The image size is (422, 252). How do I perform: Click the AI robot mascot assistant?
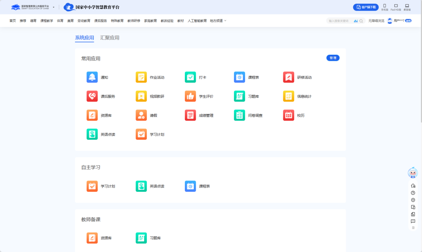[x=413, y=173]
